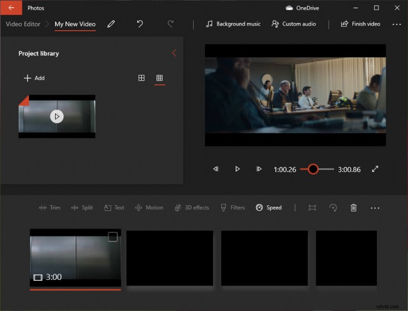Rotate the clip
Viewport: 408px width, 311px height.
[333, 208]
